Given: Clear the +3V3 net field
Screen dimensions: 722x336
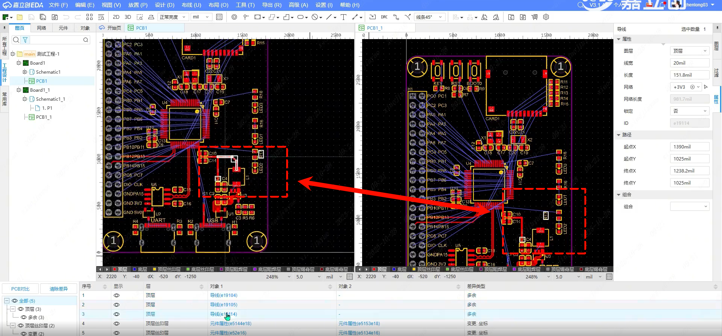Looking at the screenshot, I should click(x=692, y=87).
